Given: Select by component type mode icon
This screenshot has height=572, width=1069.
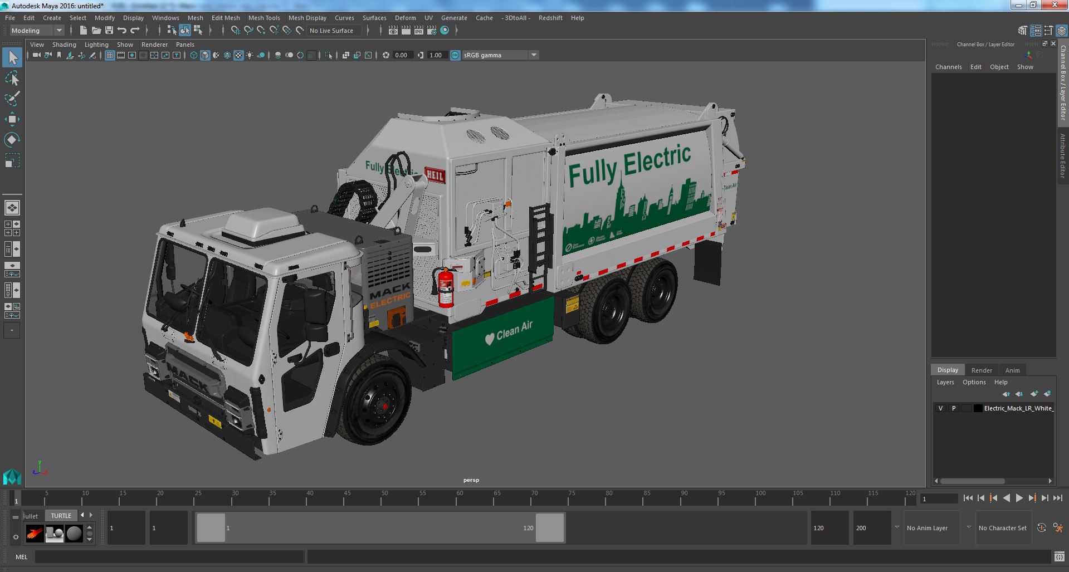Looking at the screenshot, I should tap(198, 30).
